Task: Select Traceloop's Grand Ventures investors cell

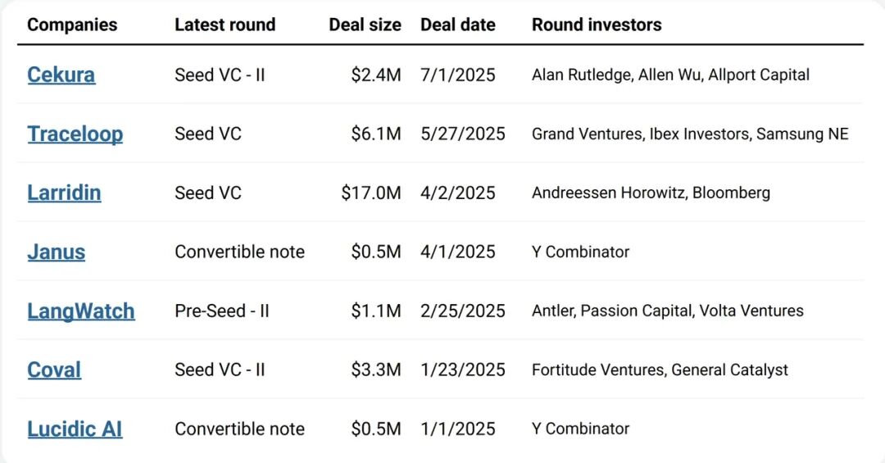Action: click(690, 134)
